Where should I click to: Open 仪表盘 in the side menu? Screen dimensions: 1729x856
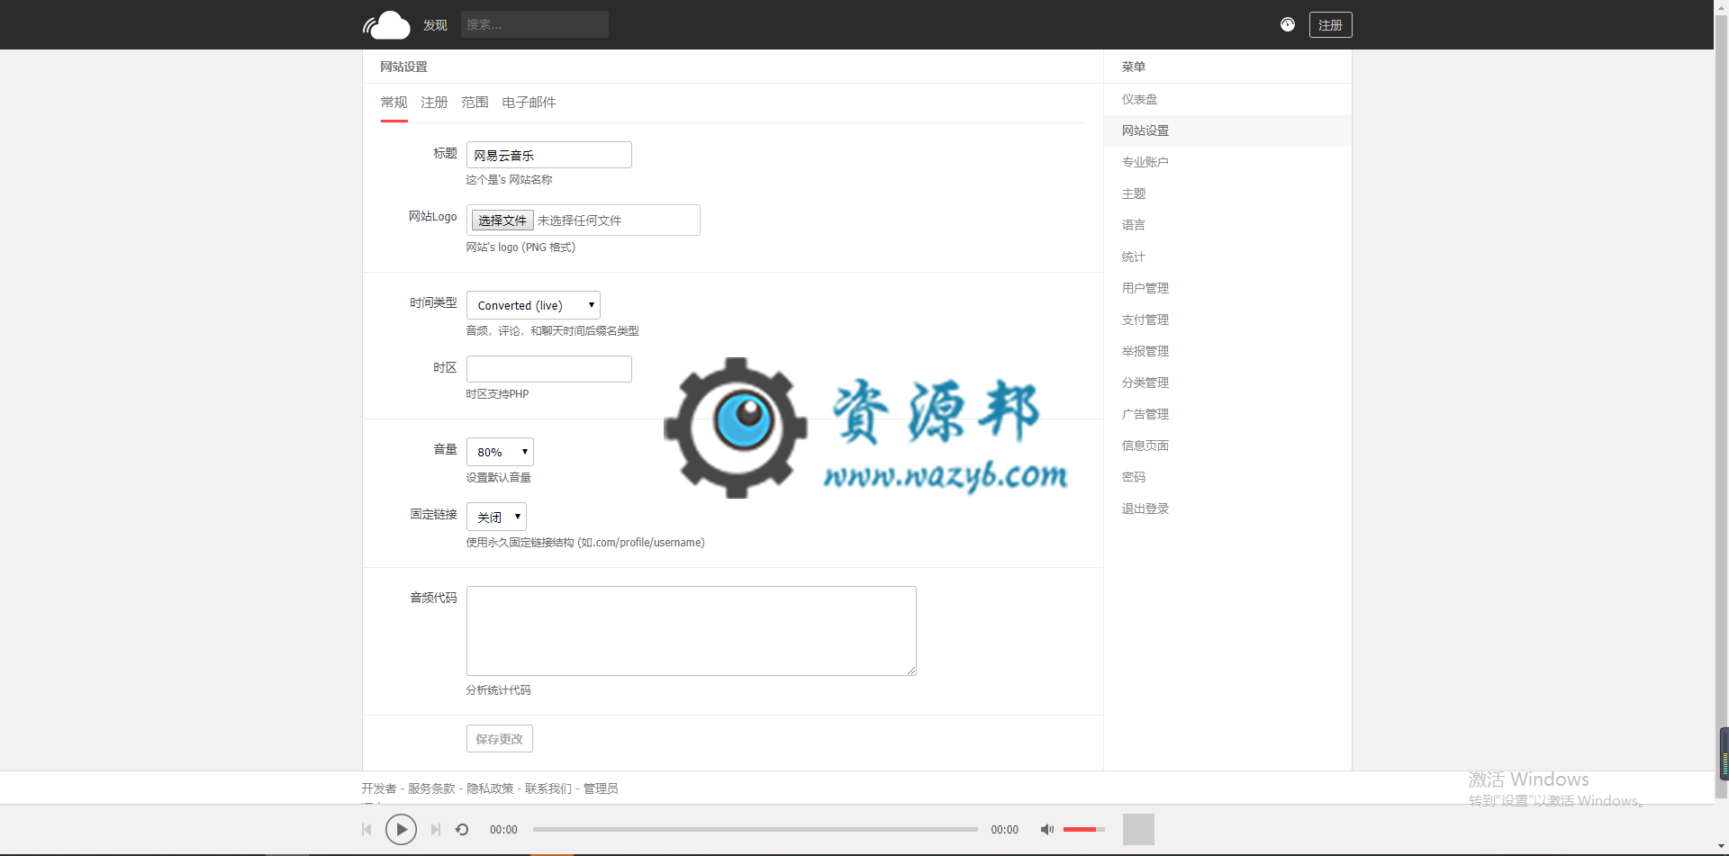click(1227, 99)
